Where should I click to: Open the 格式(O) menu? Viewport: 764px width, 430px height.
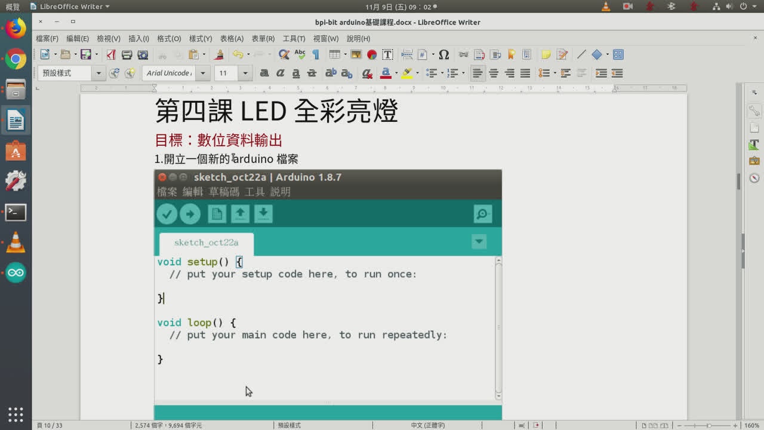169,38
